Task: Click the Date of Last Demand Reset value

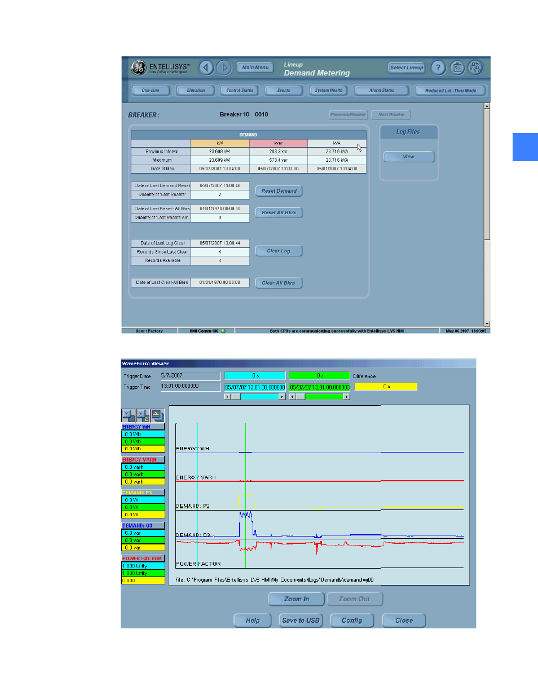Action: [221, 185]
